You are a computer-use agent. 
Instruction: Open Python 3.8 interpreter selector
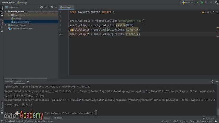pyautogui.click(x=201, y=121)
